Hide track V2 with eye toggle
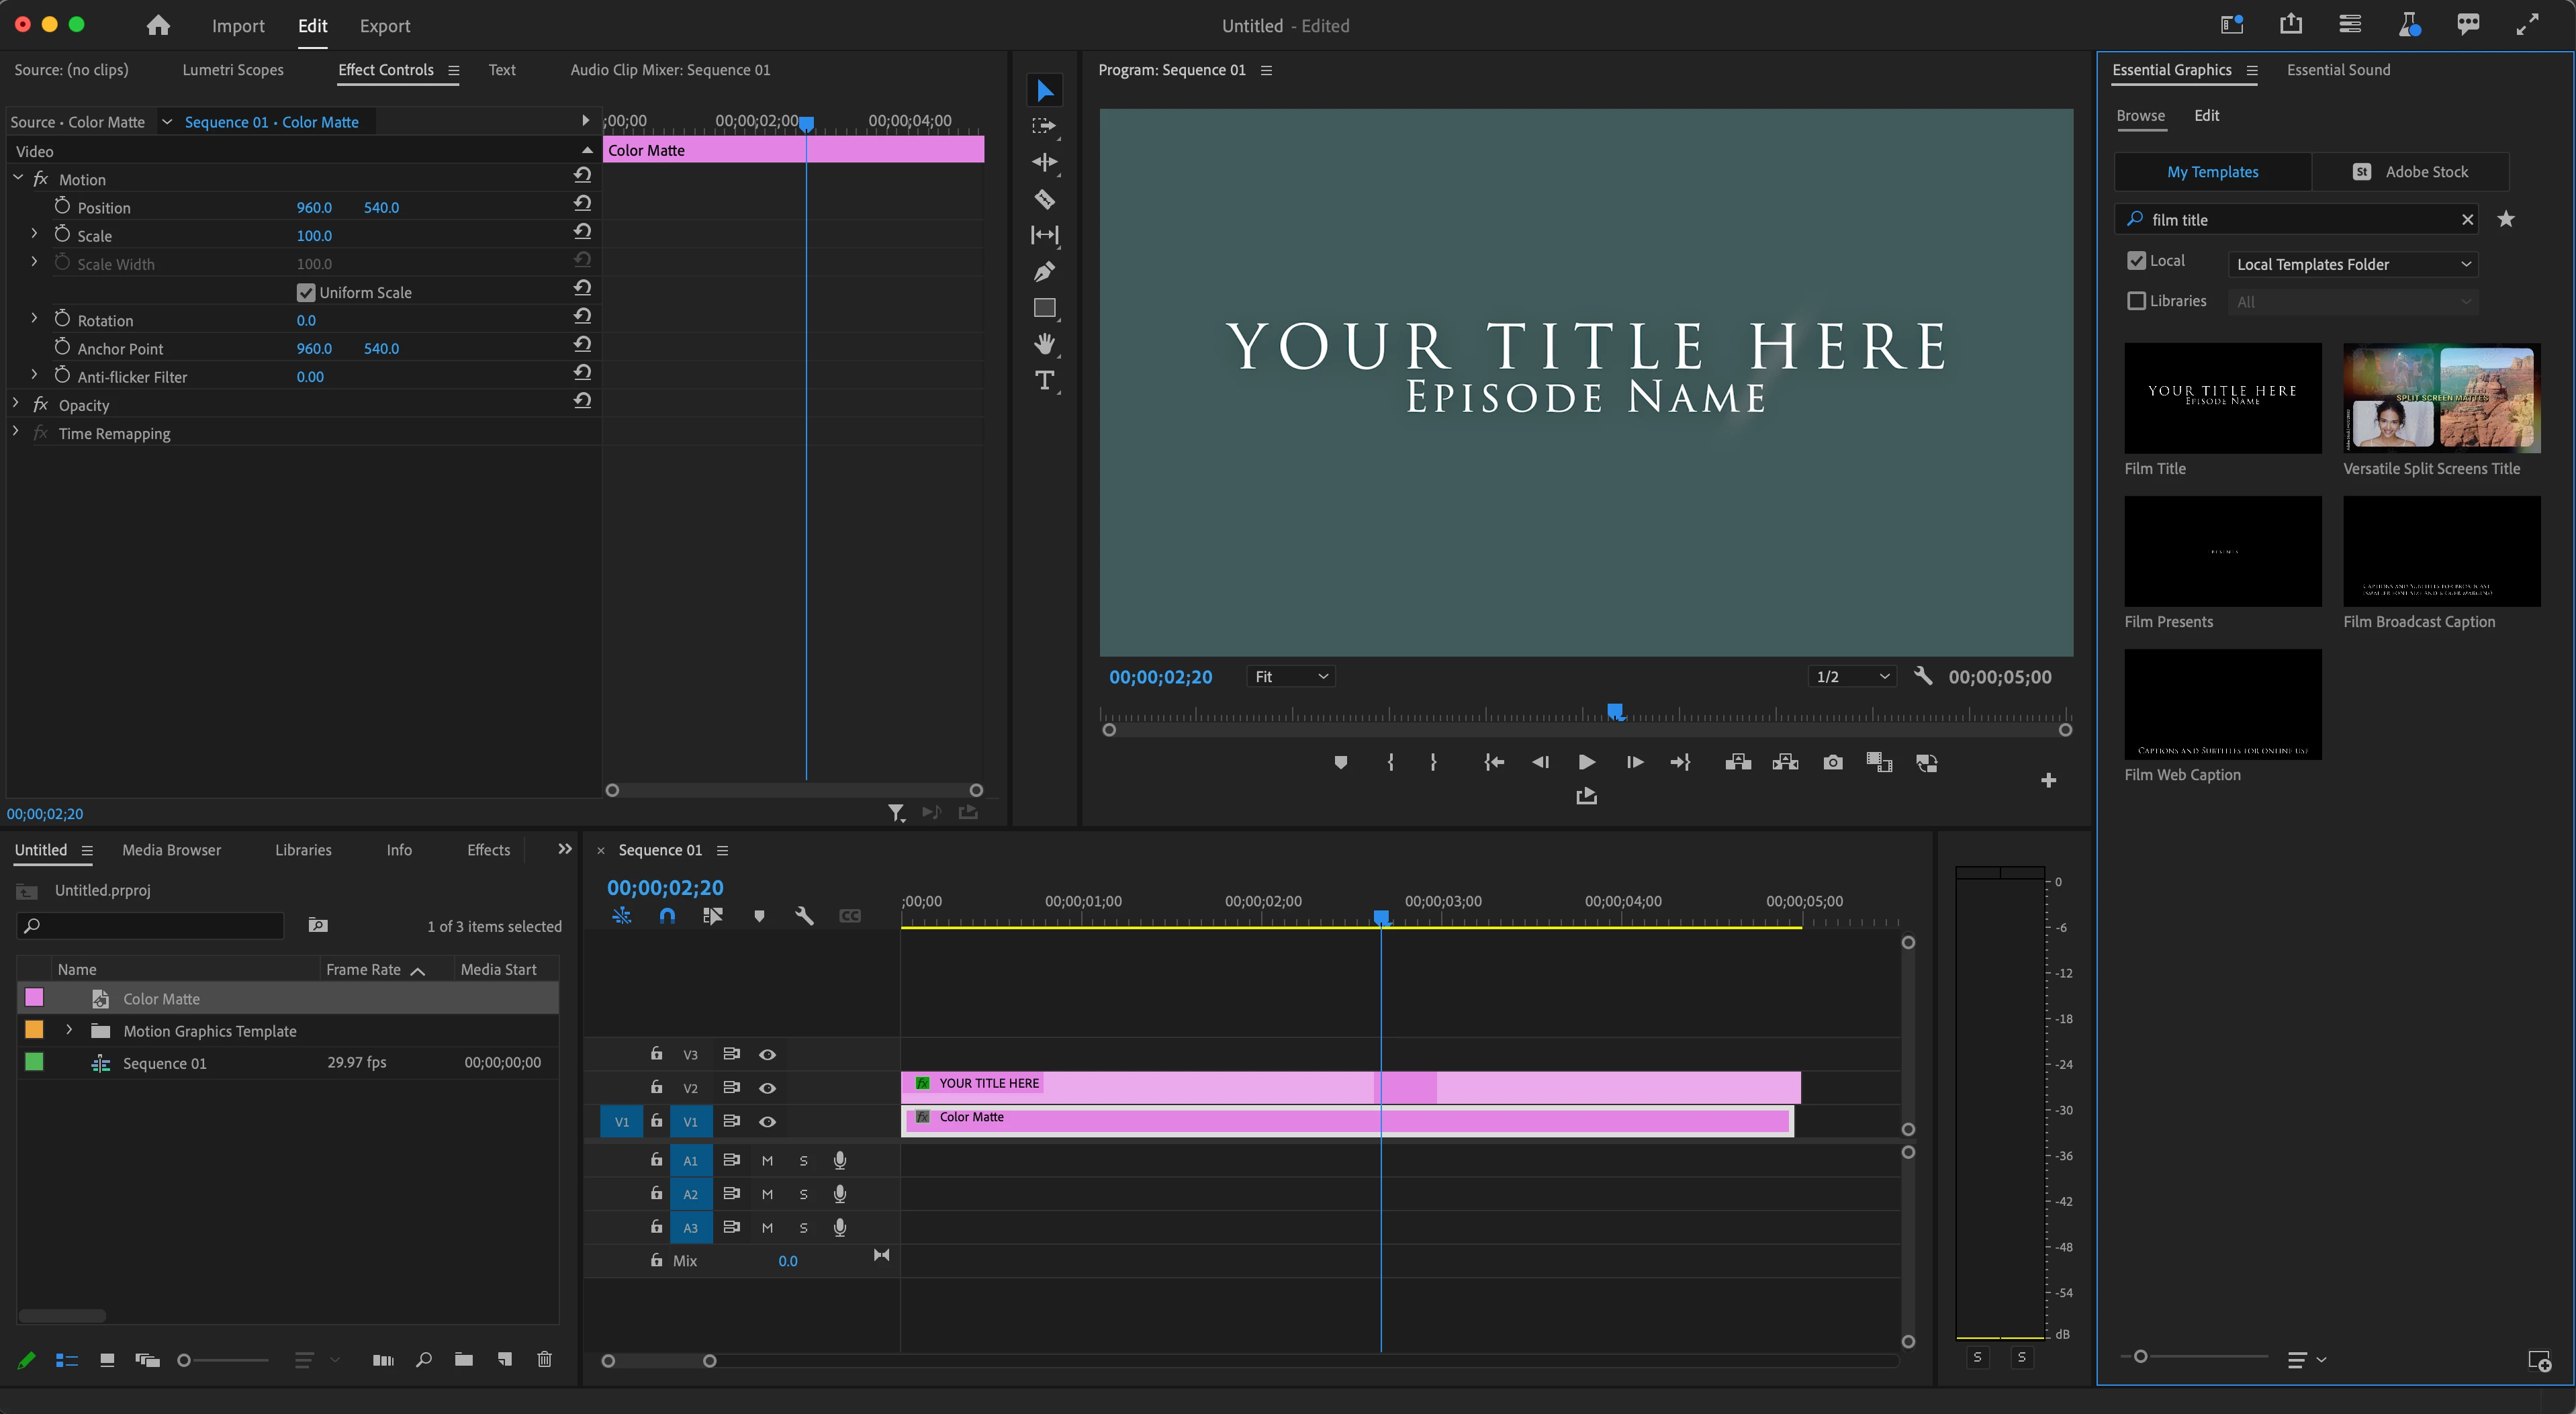The width and height of the screenshot is (2576, 1414). 767,1087
